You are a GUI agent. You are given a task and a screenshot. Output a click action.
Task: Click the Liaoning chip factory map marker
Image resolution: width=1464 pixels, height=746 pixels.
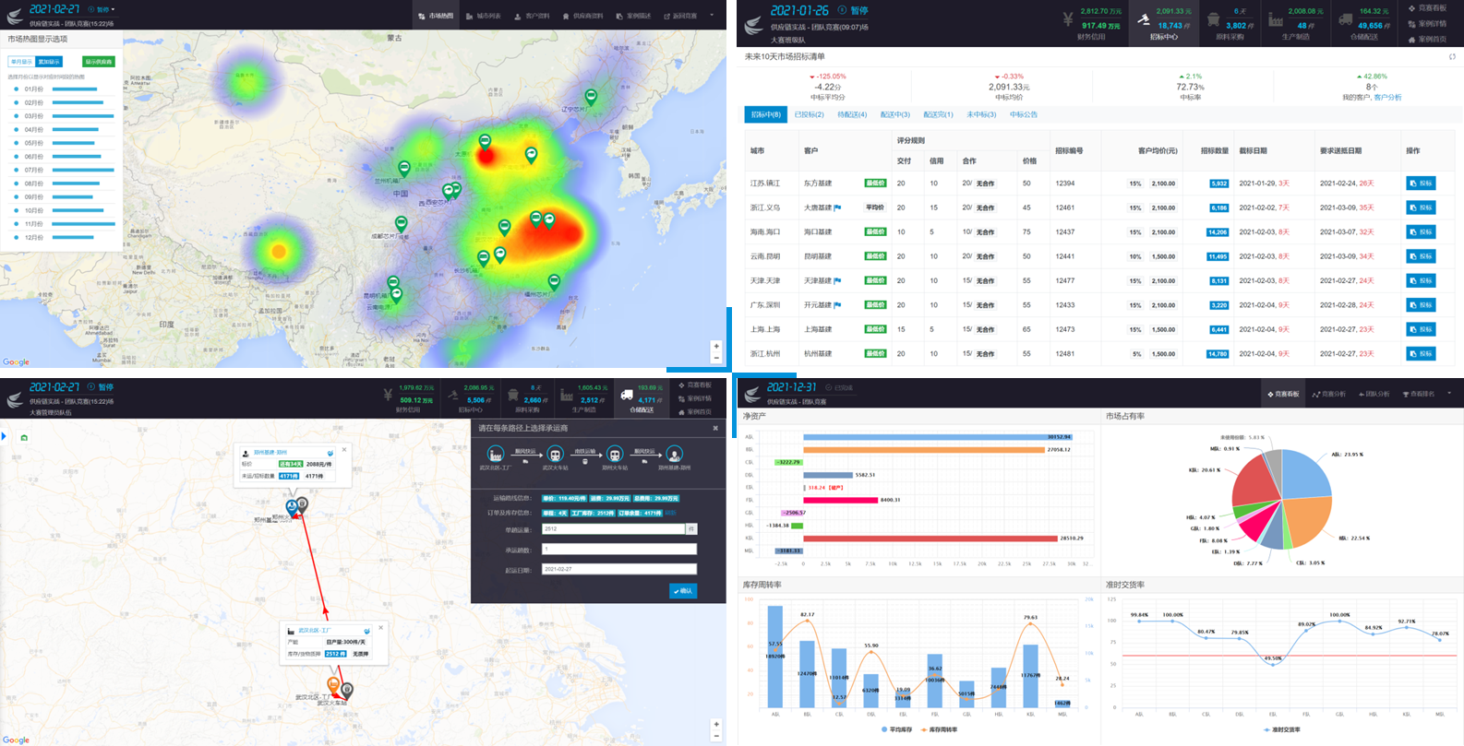591,96
